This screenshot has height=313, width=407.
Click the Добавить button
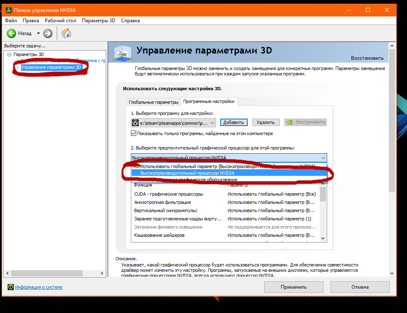[x=234, y=122]
